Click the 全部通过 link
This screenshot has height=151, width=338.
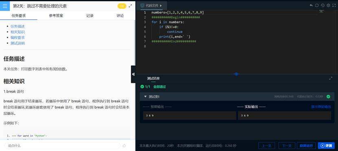click(x=160, y=87)
